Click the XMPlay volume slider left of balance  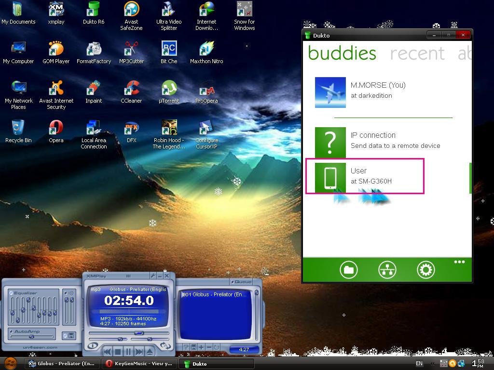tap(108, 339)
